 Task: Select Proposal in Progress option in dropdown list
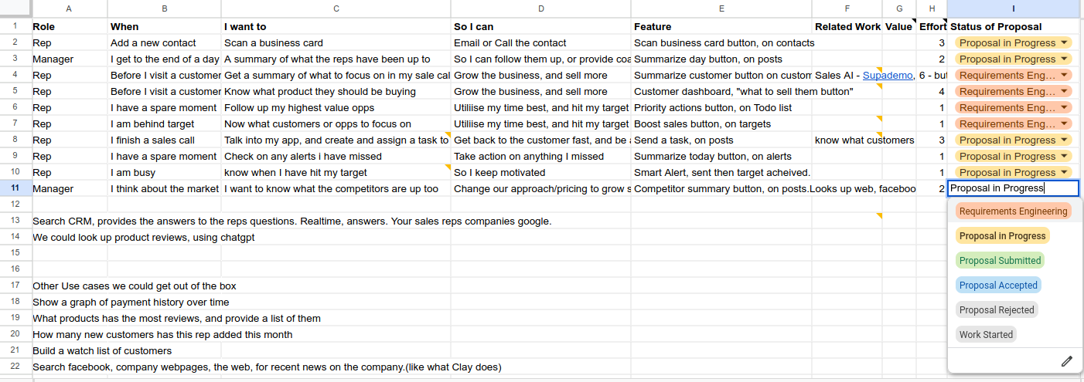coord(1002,236)
